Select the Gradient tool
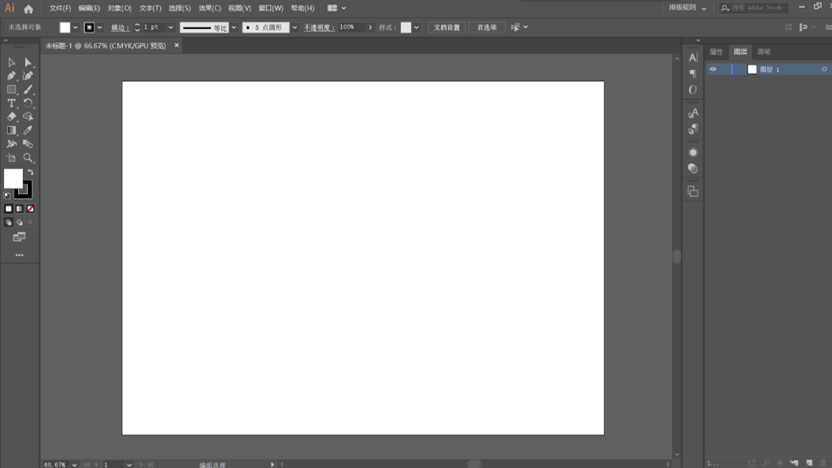This screenshot has width=832, height=468. [11, 130]
